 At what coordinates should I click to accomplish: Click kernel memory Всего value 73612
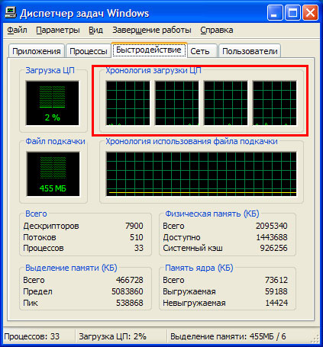click(x=276, y=280)
